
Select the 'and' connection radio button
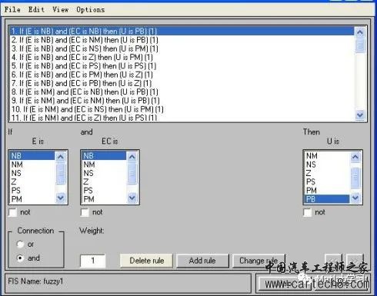(x=20, y=258)
